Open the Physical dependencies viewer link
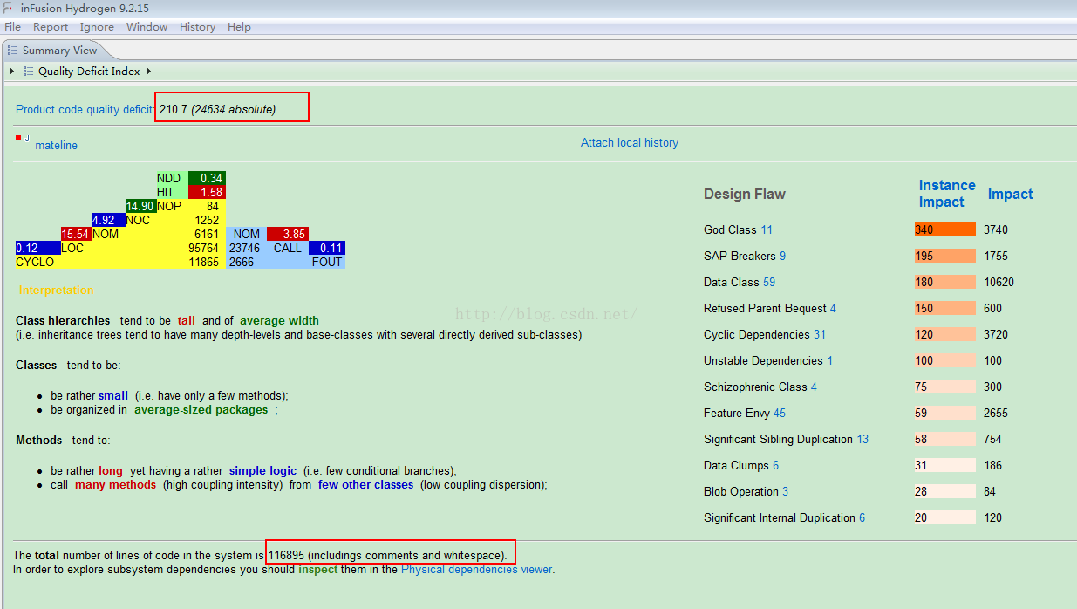This screenshot has height=609, width=1077. coord(476,569)
